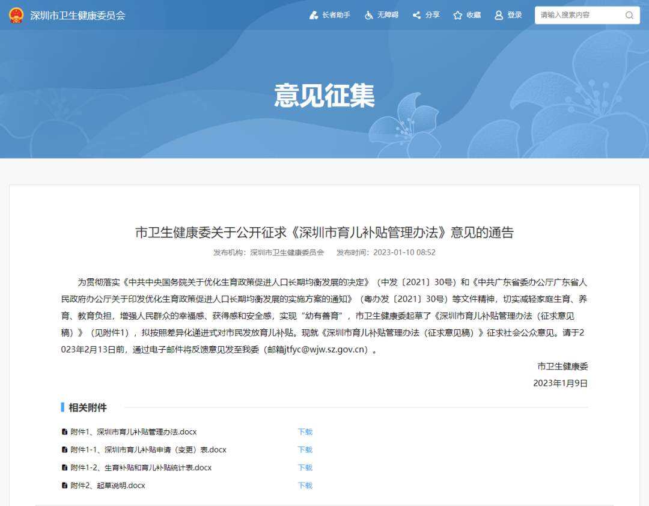Click file icon beside 附件2 起草说明.docx

[x=64, y=486]
